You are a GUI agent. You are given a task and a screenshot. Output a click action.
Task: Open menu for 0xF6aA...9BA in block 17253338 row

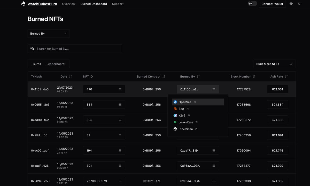pyautogui.click(x=214, y=181)
